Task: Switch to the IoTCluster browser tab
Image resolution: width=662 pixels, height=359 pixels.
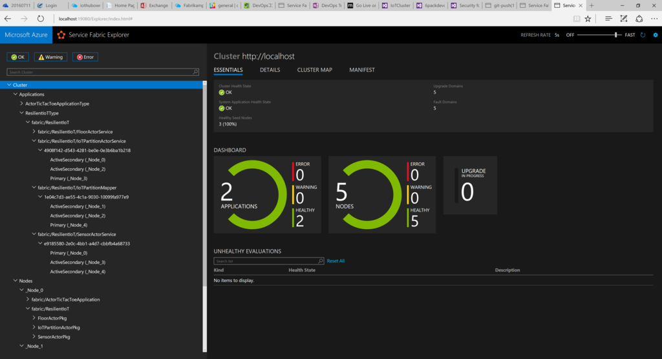Action: point(396,5)
